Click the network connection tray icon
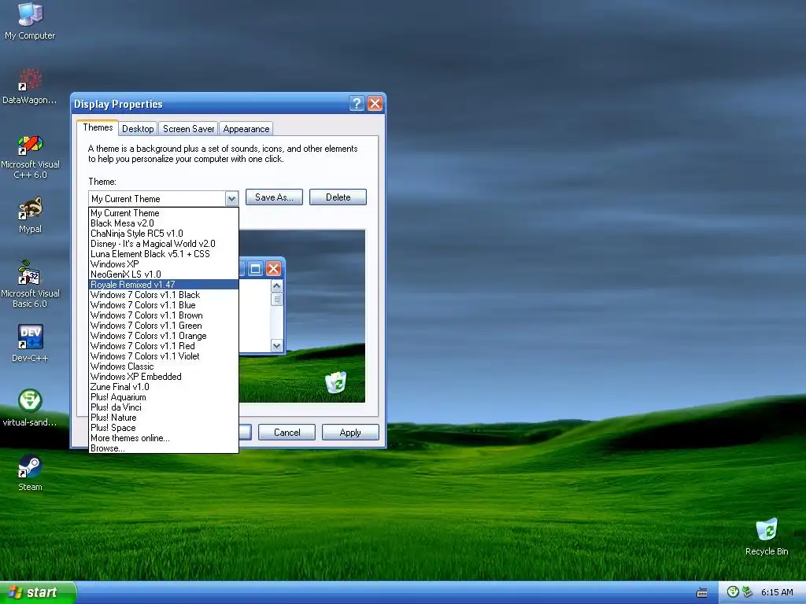806x604 pixels. coord(747,592)
